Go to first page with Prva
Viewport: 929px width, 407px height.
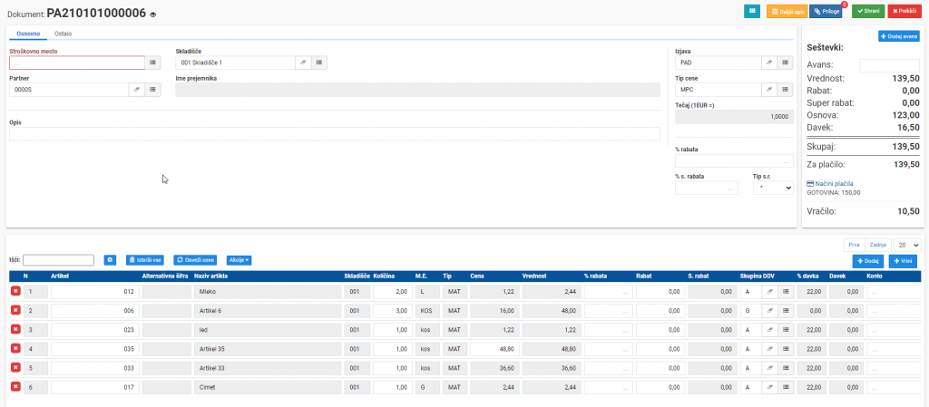tap(854, 245)
